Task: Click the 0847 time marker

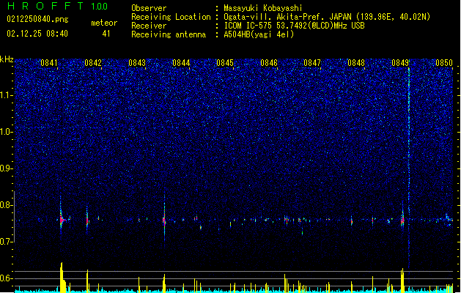Action: (312, 63)
